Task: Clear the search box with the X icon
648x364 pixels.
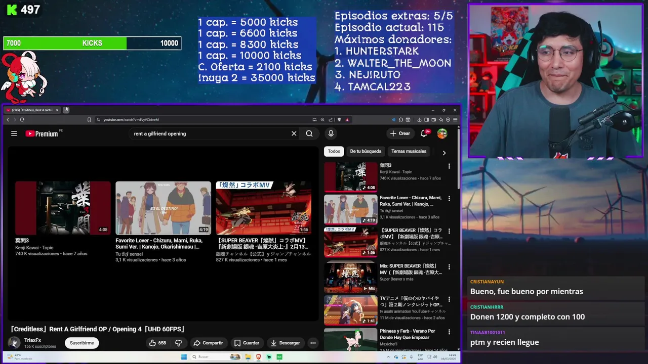Action: coord(294,133)
